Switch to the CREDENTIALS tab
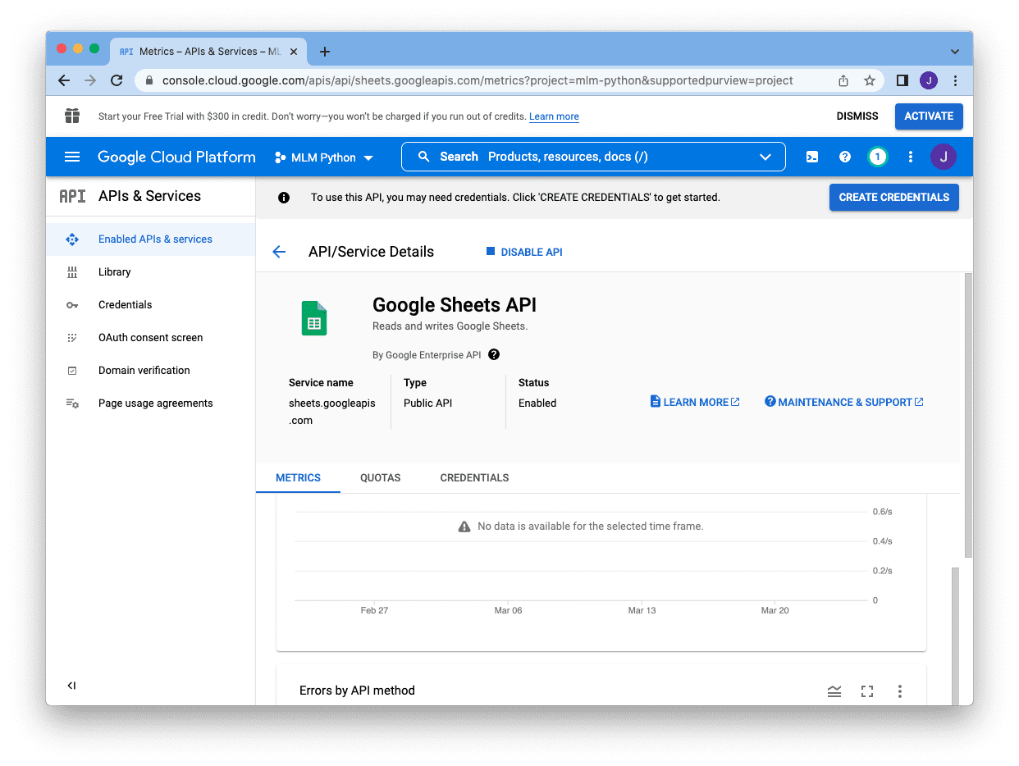 coord(474,478)
